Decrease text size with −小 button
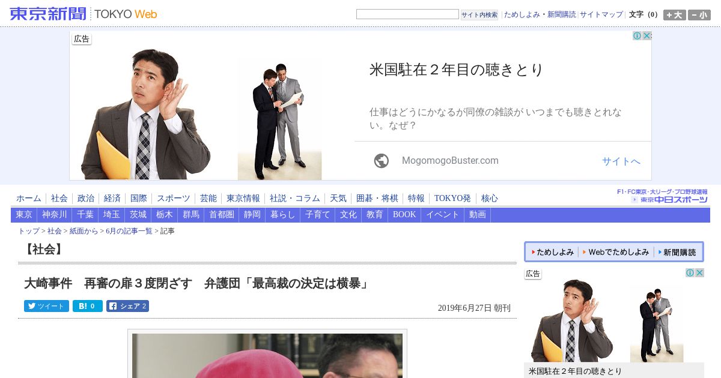721x378 pixels. [699, 15]
